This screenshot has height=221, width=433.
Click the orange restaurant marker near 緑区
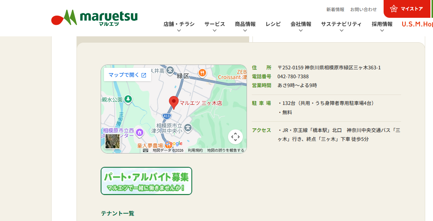202,73
